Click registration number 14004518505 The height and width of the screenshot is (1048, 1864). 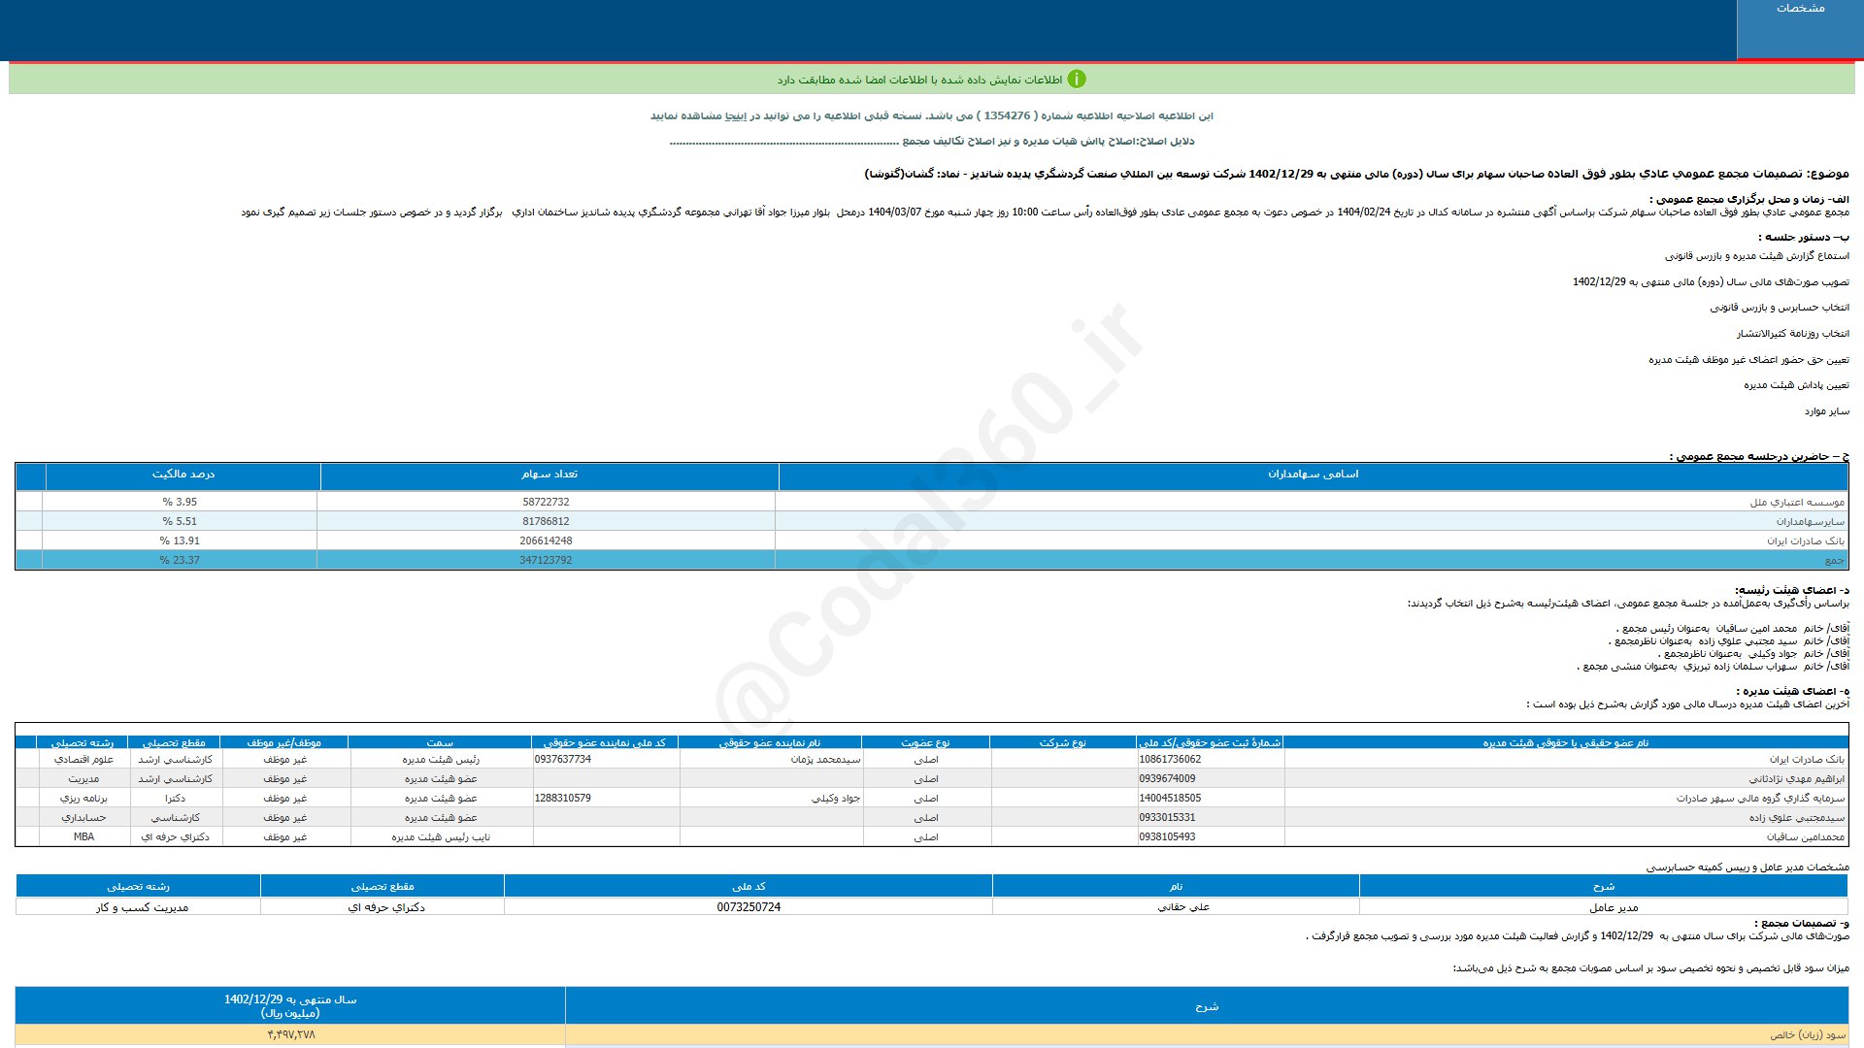coord(1170,799)
